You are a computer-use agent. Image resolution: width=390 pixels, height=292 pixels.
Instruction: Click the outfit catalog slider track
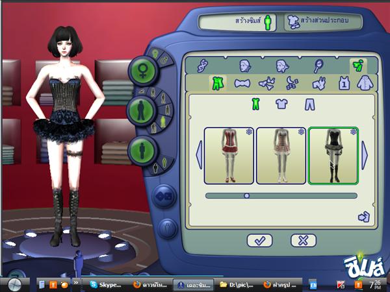(281, 196)
